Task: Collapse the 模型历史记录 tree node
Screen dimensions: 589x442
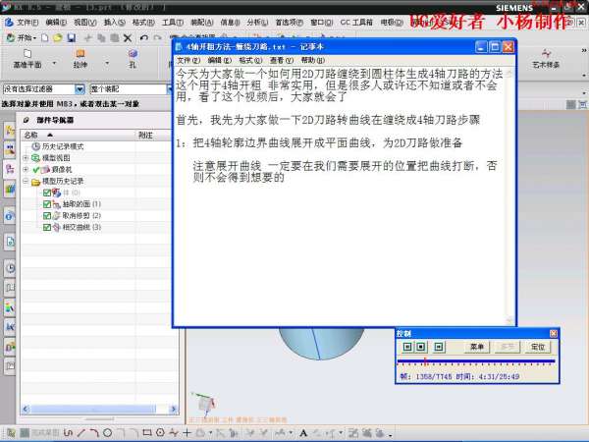Action: click(x=26, y=181)
